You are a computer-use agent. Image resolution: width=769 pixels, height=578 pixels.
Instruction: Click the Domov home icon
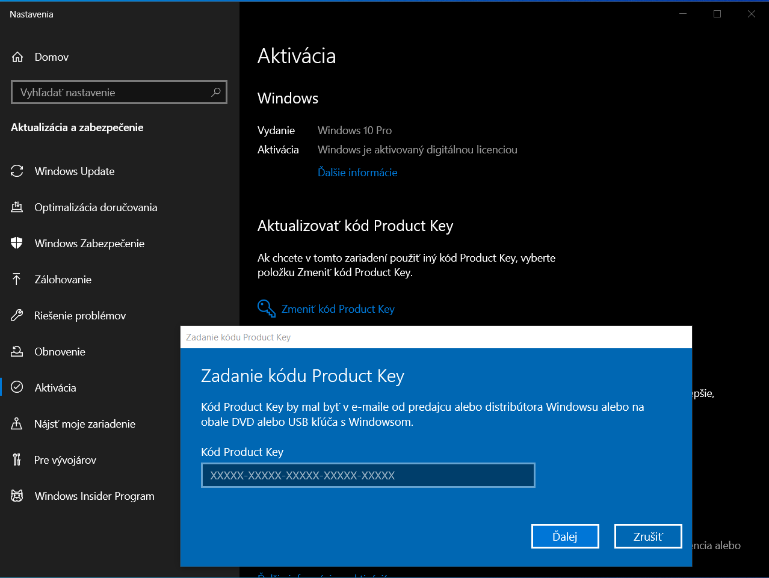point(17,57)
